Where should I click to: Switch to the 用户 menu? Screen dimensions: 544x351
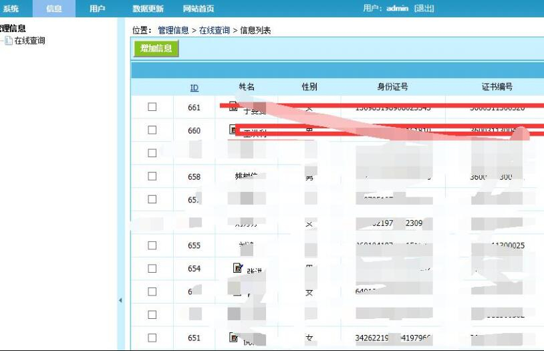point(97,9)
